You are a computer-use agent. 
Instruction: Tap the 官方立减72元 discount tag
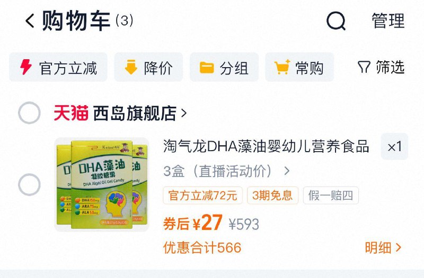203,195
